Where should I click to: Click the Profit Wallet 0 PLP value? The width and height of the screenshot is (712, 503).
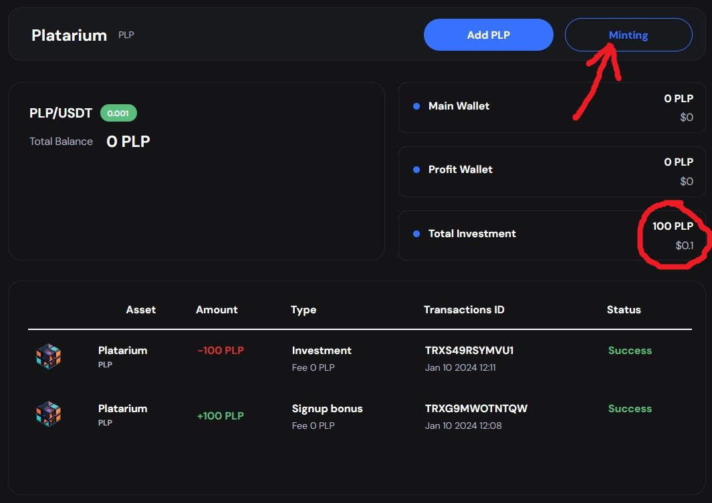(679, 162)
